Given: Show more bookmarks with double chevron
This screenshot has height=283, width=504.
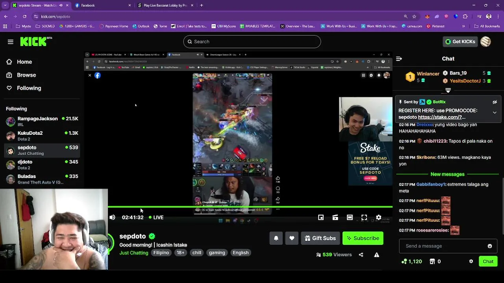Looking at the screenshot, I should tap(463, 26).
